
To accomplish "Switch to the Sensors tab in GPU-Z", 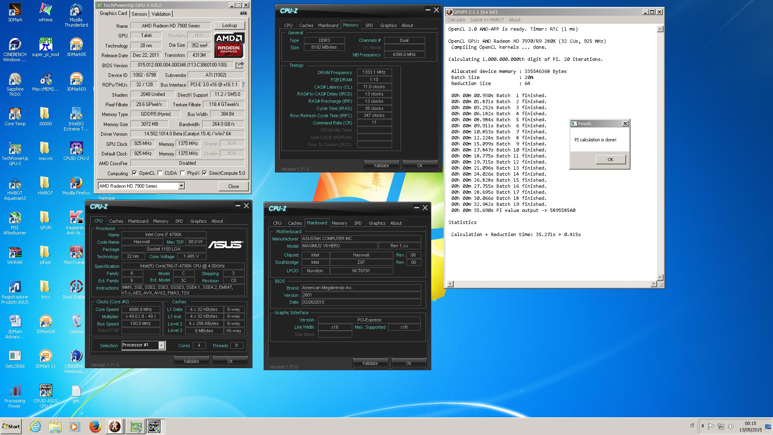I will (x=139, y=14).
